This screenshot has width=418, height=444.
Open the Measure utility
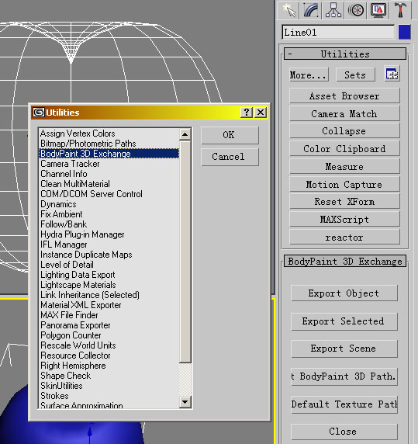tap(344, 166)
